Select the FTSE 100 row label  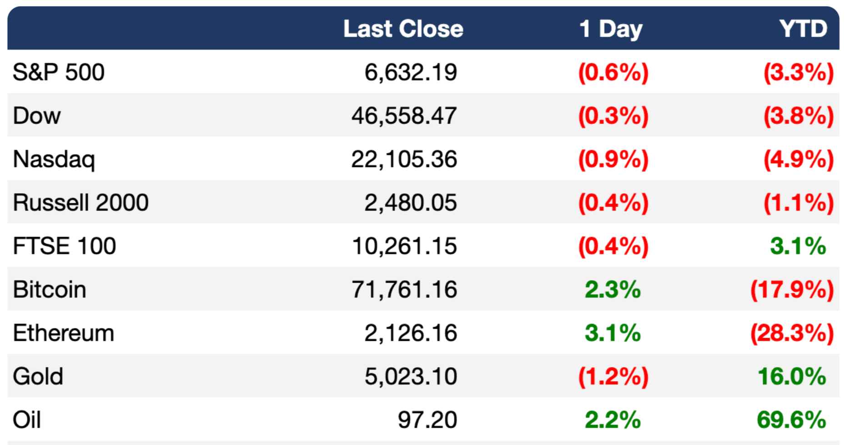(64, 246)
